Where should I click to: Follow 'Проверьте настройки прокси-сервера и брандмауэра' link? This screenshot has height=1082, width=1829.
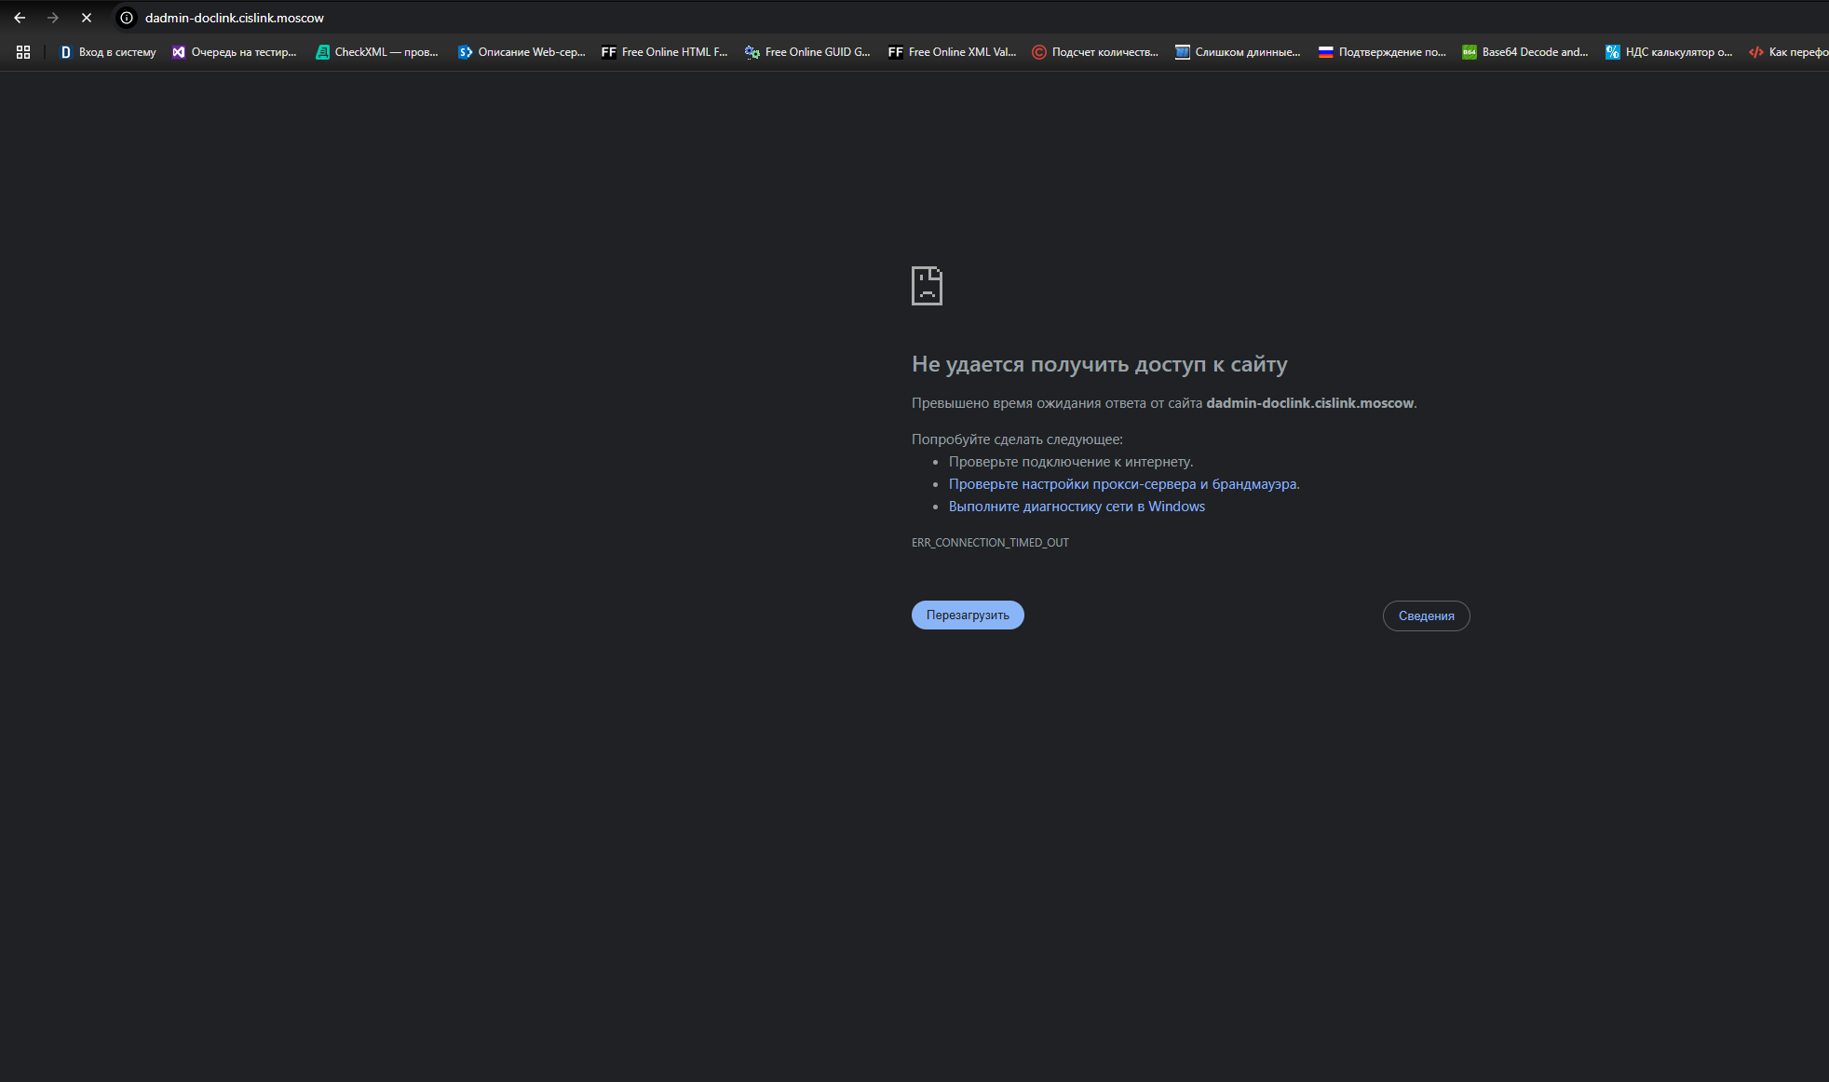point(1123,484)
